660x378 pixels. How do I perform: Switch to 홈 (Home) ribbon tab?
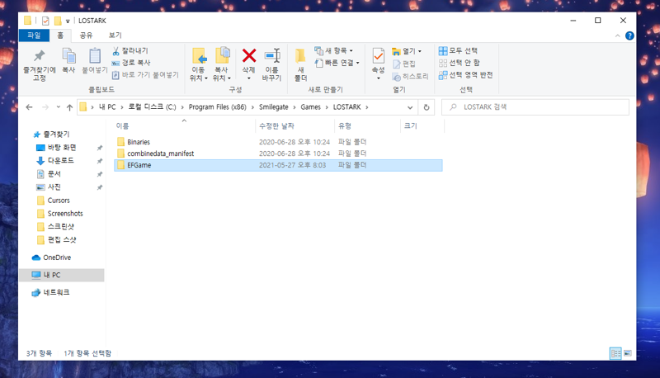(60, 35)
